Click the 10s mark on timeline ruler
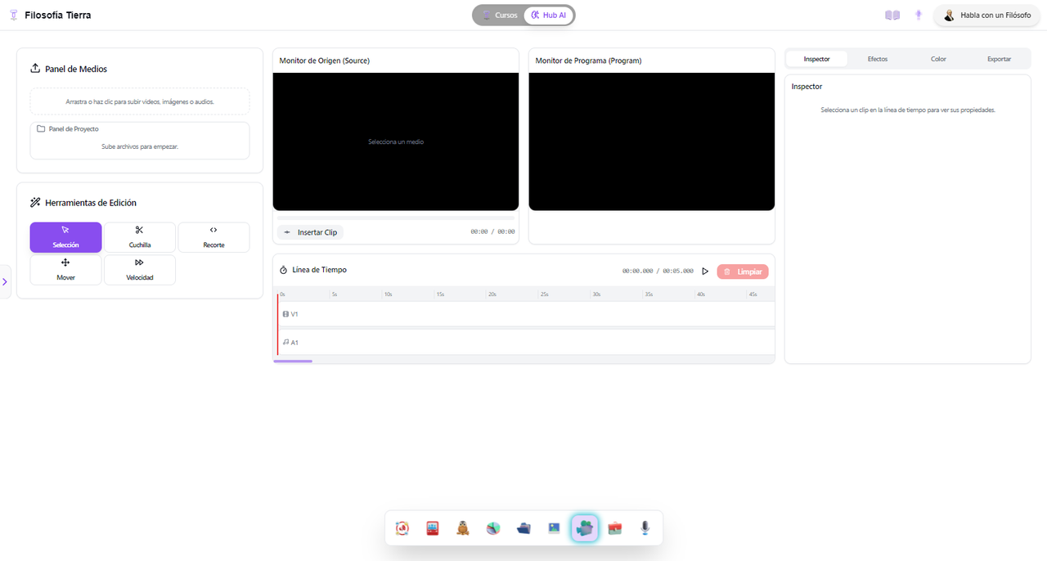This screenshot has height=561, width=1047. tap(389, 294)
